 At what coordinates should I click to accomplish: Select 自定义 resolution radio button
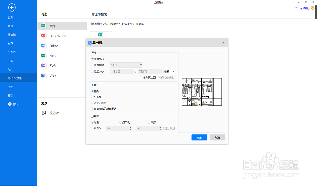click(x=92, y=128)
